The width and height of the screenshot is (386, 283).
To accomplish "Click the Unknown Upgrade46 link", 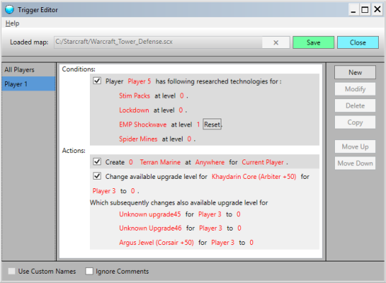I will [x=150, y=228].
